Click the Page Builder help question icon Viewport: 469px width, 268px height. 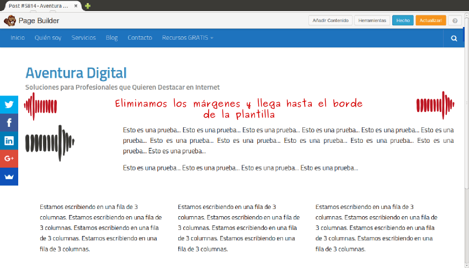455,20
